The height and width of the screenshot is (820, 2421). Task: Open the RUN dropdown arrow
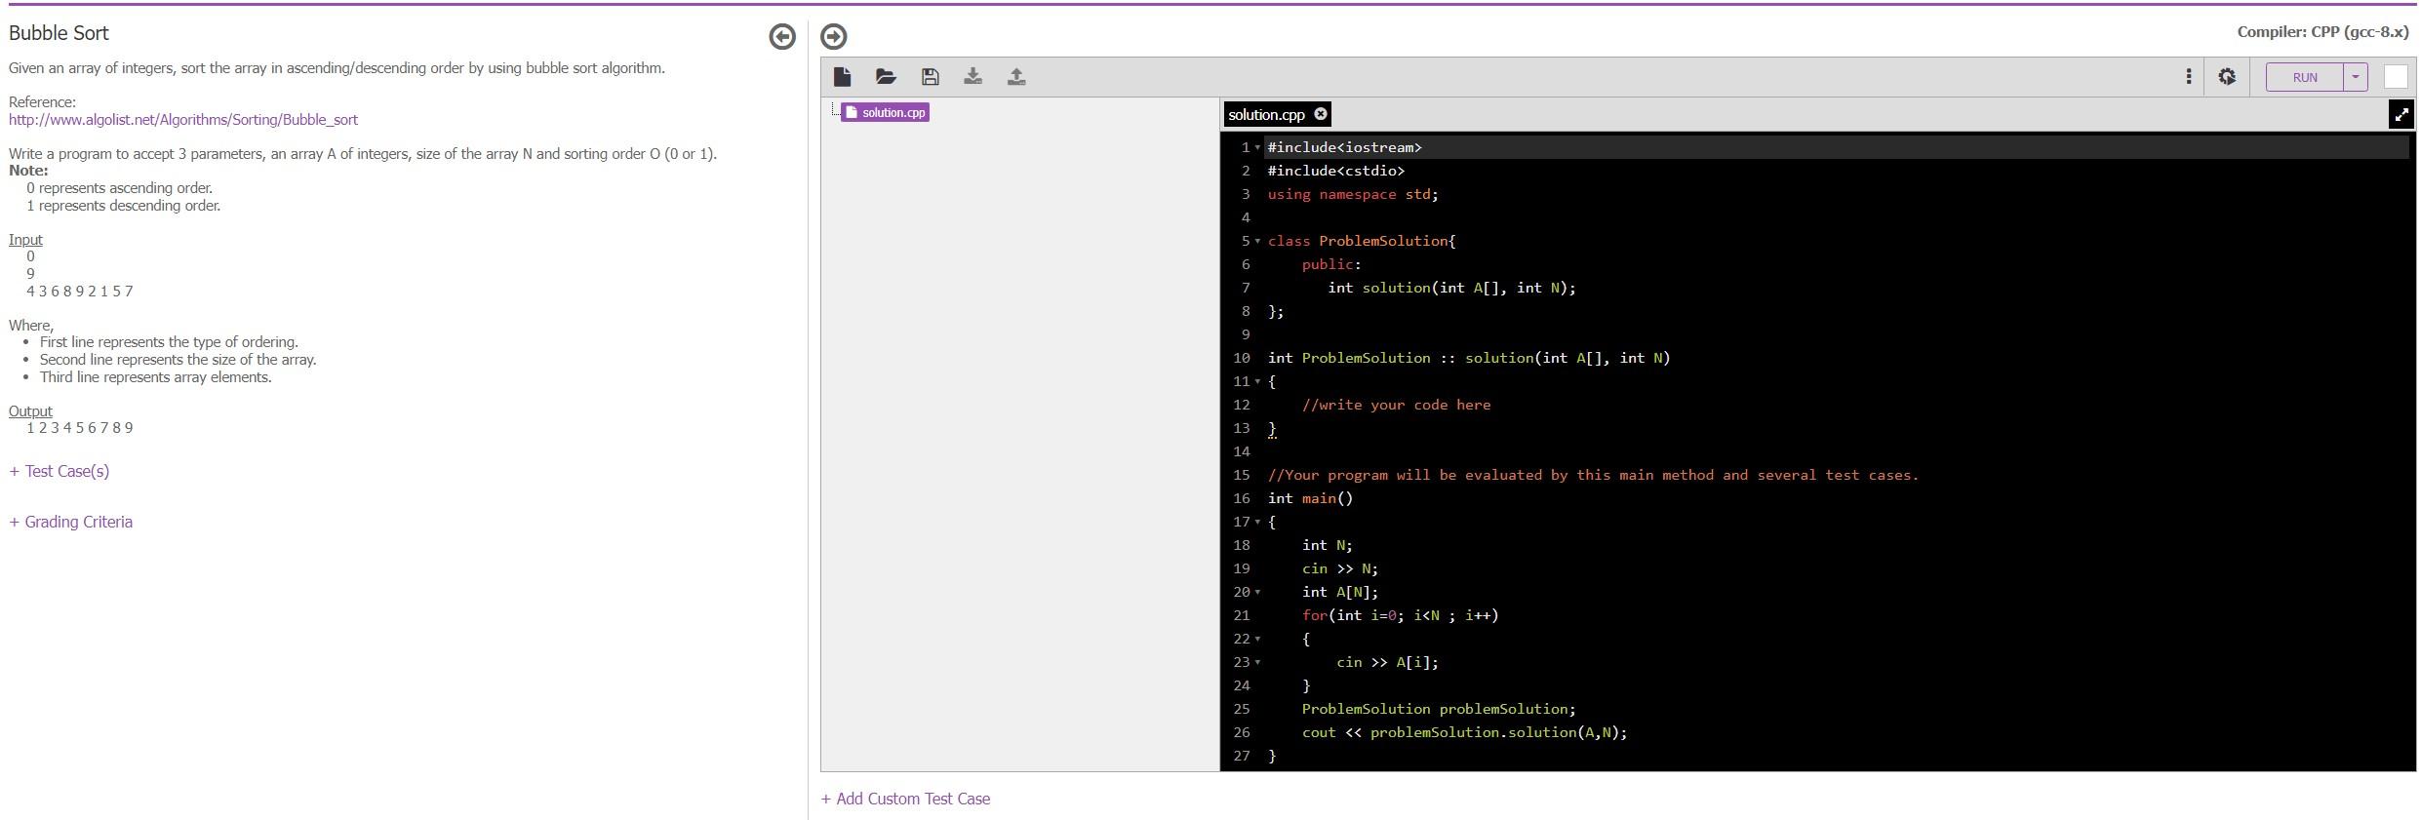click(x=2356, y=77)
